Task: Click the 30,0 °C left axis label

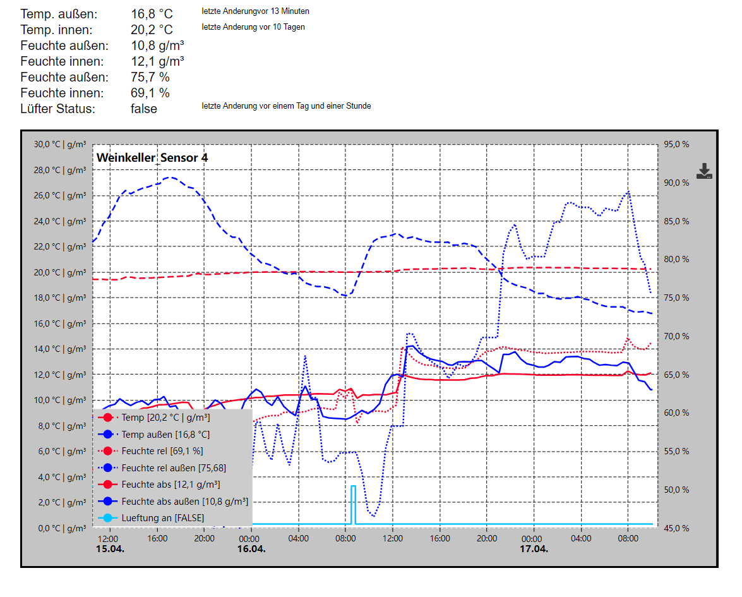Action: point(60,144)
